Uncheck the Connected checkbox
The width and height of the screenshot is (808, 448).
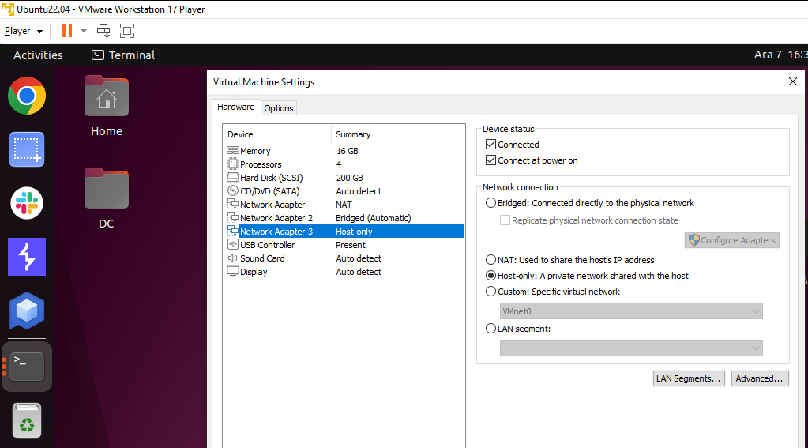click(491, 145)
